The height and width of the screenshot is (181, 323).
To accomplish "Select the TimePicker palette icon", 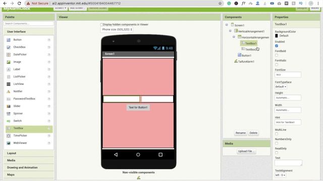I will [9, 136].
